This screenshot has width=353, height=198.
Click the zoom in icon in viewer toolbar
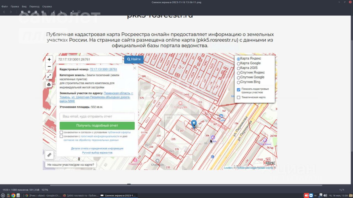click(x=29, y=12)
